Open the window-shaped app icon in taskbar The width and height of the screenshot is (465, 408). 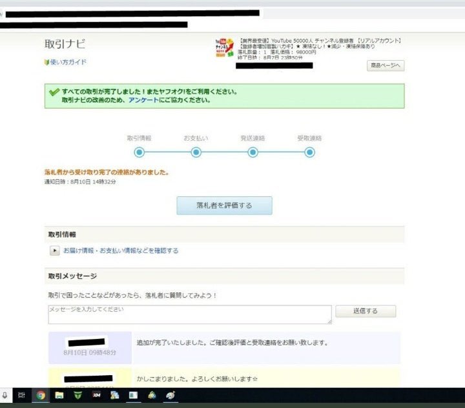click(133, 395)
